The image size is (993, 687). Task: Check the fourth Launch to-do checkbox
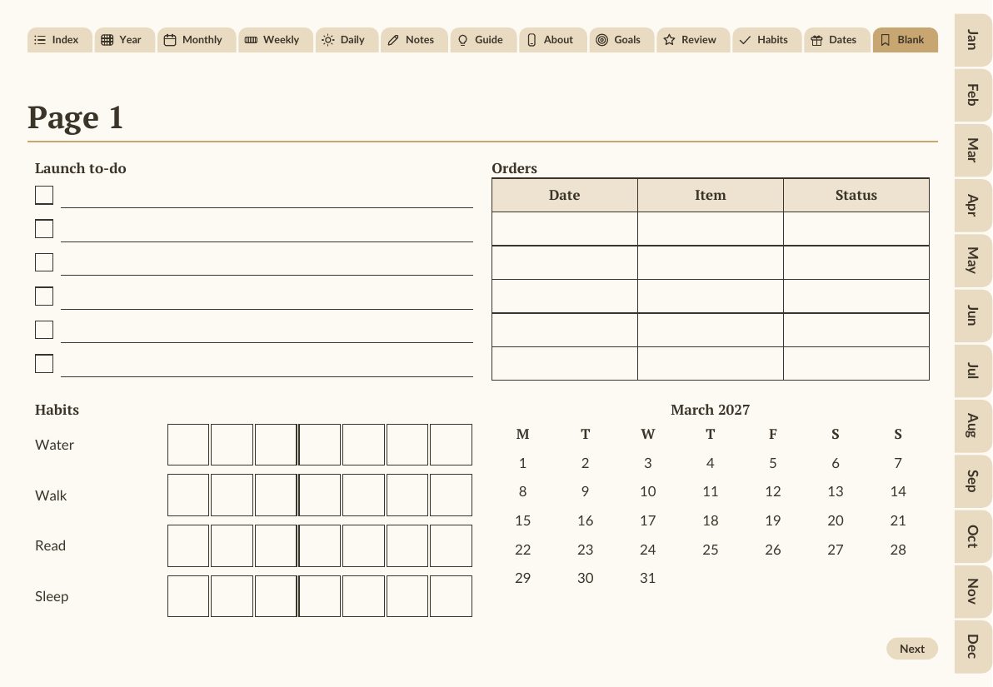[x=44, y=296]
